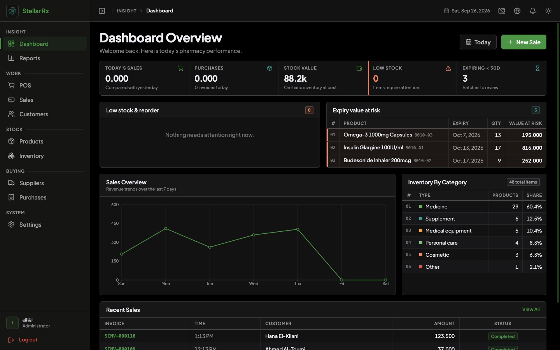Click the Other category color square
This screenshot has height=350, width=560.
point(421,267)
